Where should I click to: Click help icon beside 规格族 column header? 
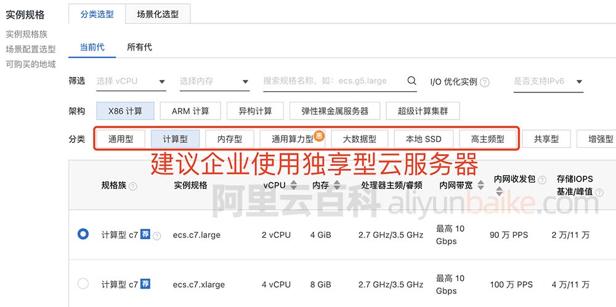(x=133, y=186)
